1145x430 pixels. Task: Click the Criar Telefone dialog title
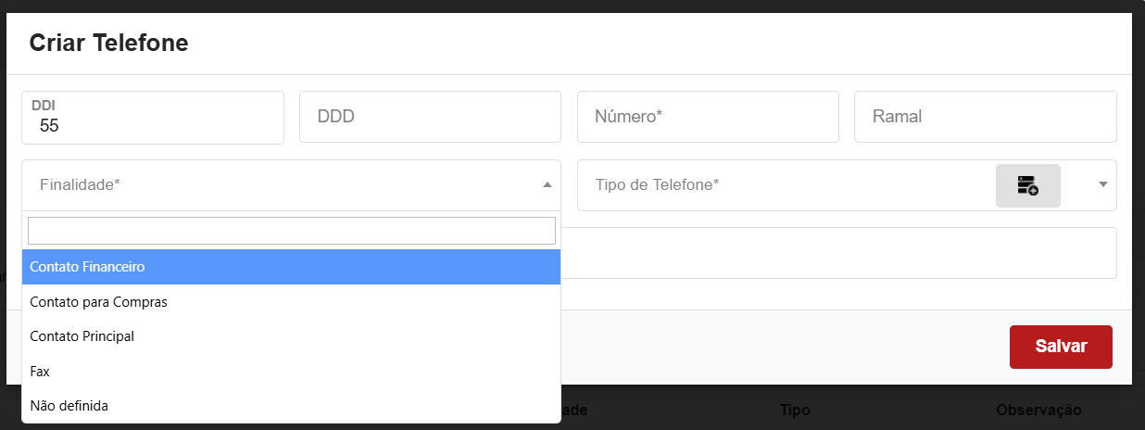(x=109, y=43)
